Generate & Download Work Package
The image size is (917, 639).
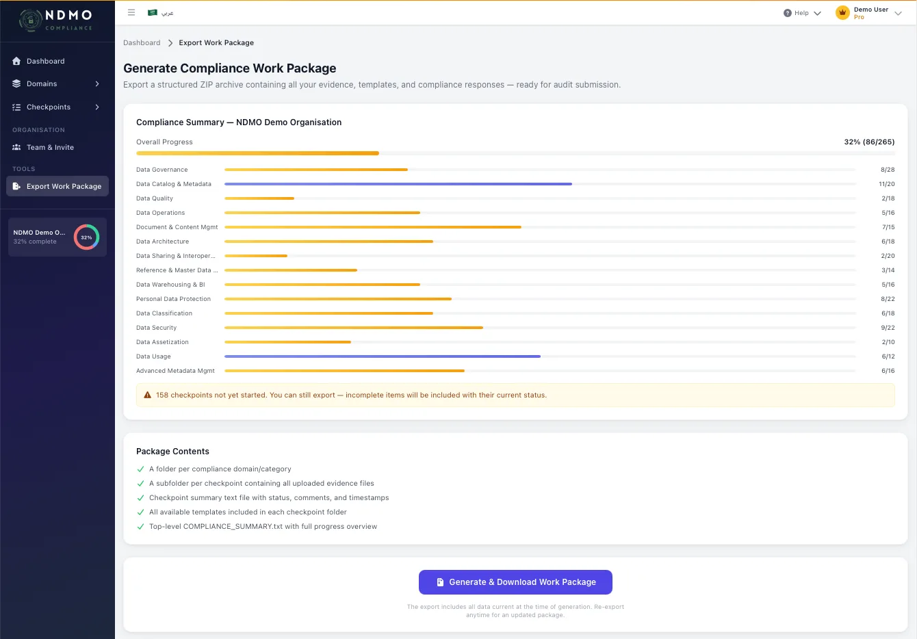coord(515,582)
